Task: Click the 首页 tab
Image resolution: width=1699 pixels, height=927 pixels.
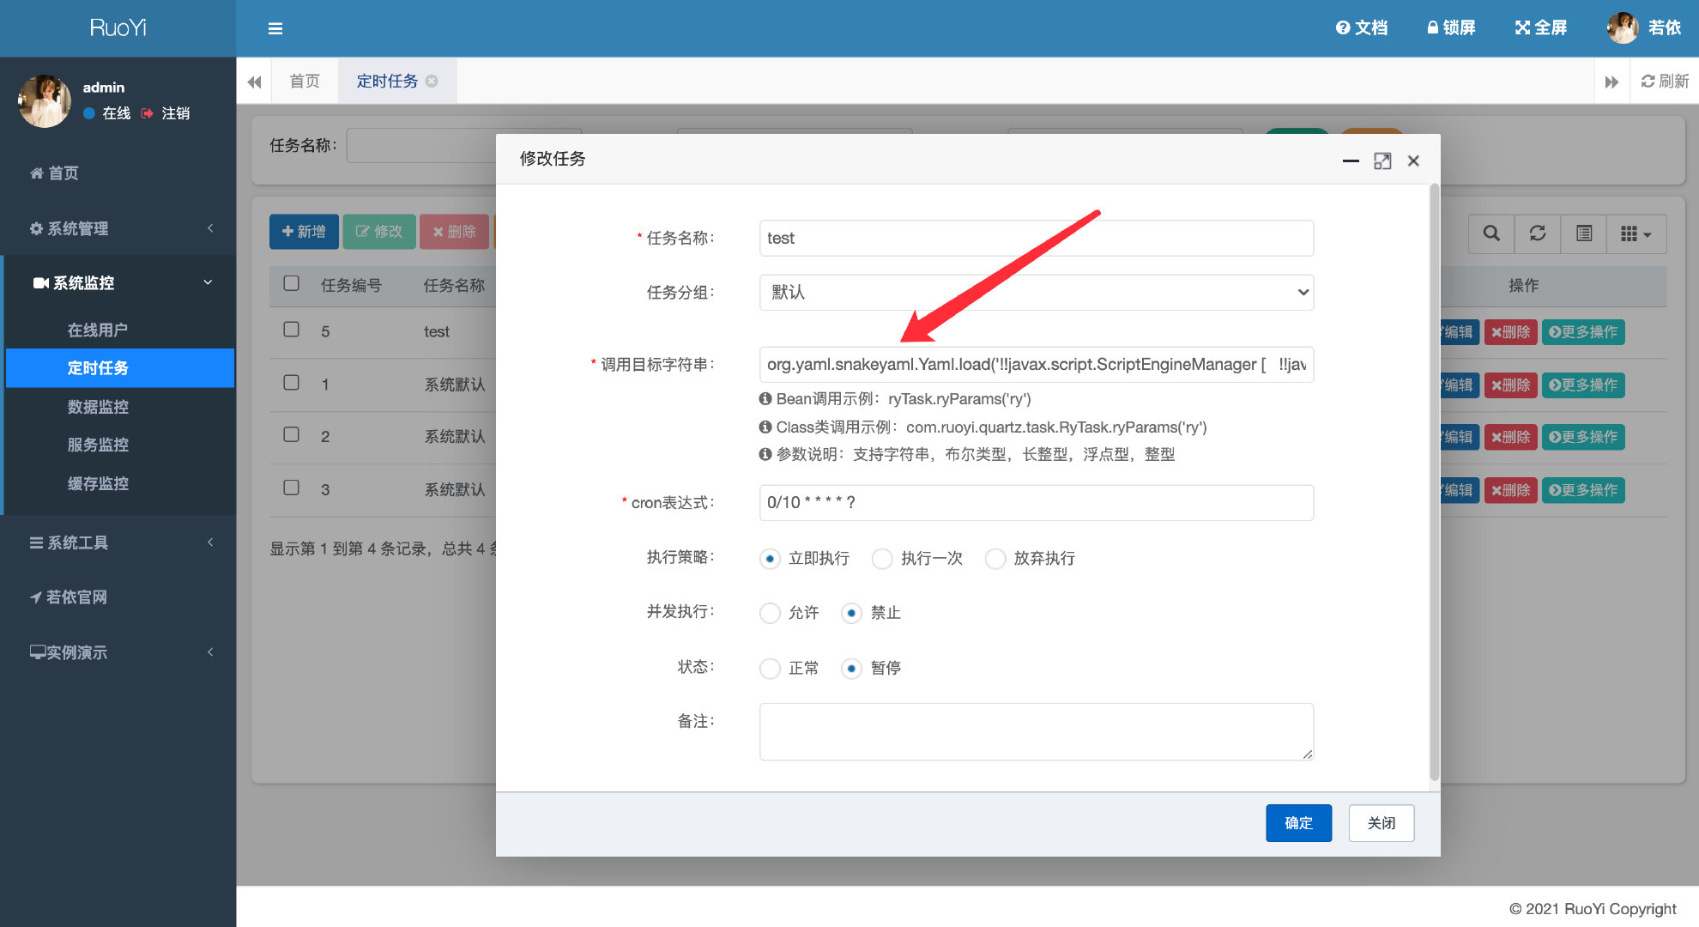Action: (x=304, y=80)
